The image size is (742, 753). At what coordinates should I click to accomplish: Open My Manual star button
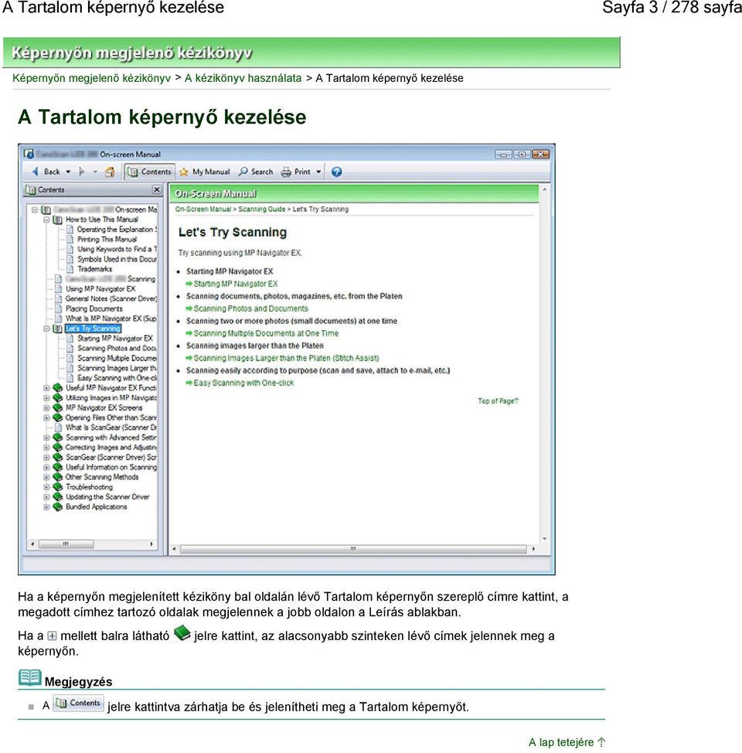pos(205,172)
